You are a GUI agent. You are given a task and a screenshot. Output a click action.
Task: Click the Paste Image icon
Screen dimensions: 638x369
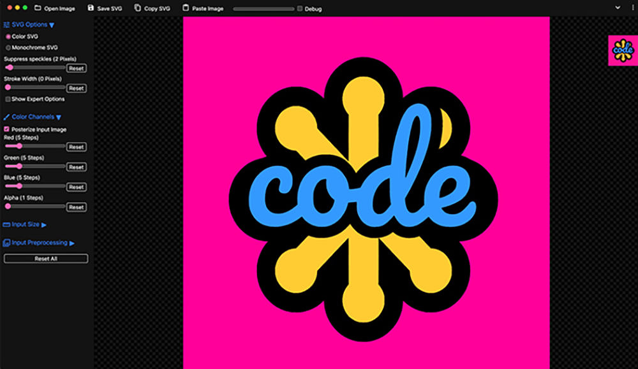[x=186, y=8]
